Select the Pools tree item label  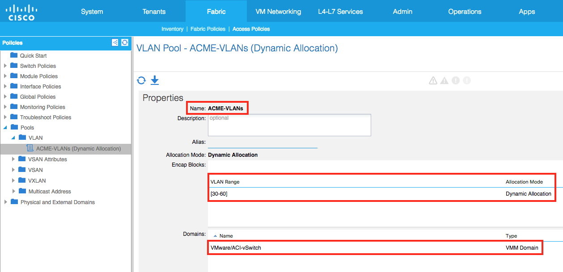pyautogui.click(x=27, y=127)
